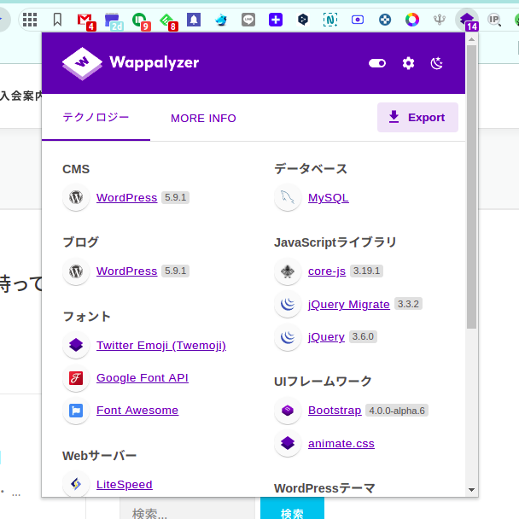Open WordPress link under ブログ
This screenshot has width=519, height=519.
click(x=126, y=271)
